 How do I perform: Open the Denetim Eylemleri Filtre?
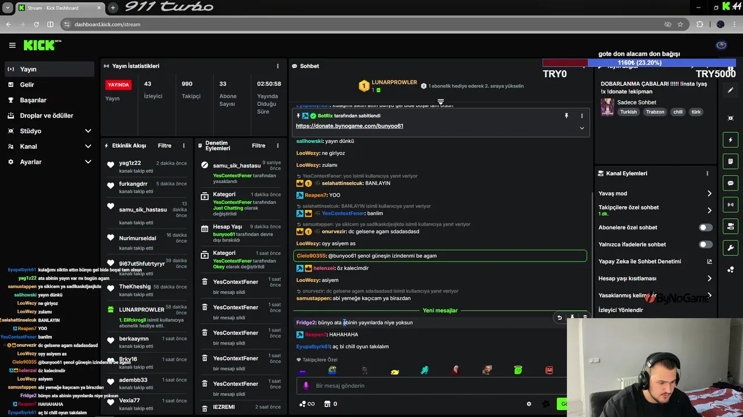258,146
